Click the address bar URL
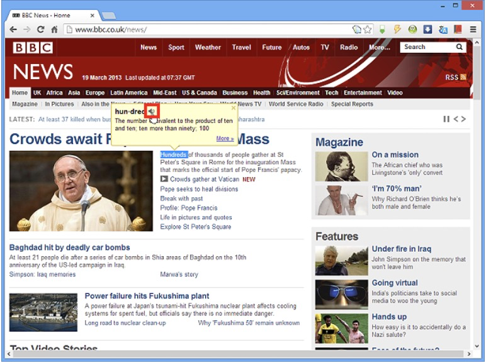Image resolution: width=486 pixels, height=363 pixels. click(x=111, y=30)
